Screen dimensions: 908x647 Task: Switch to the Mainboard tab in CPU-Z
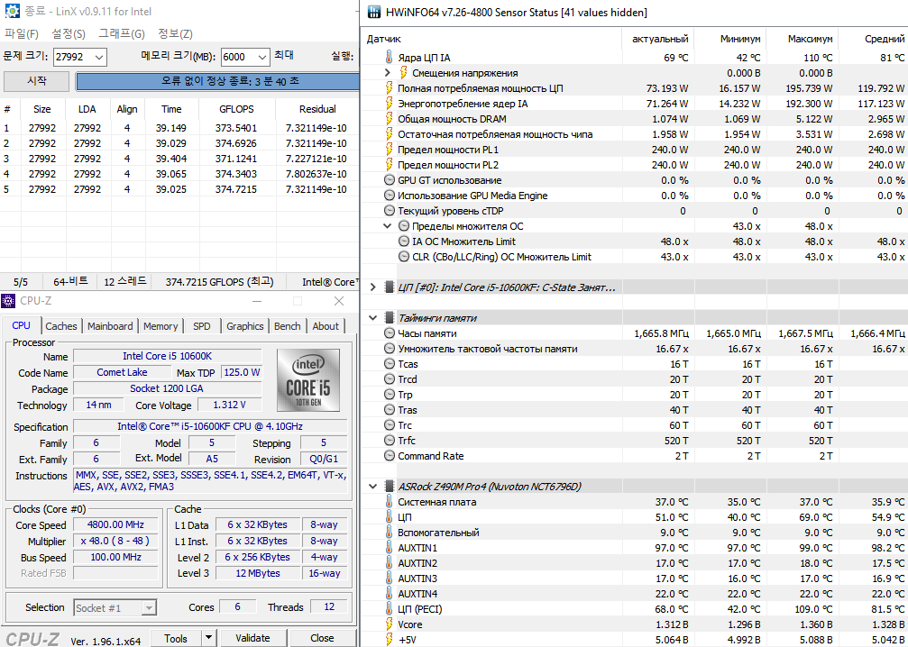[x=110, y=326]
